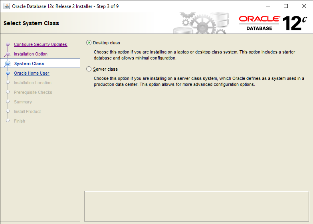The height and width of the screenshot is (224, 313).
Task: Click the Installation Option step marker
Action: point(8,54)
